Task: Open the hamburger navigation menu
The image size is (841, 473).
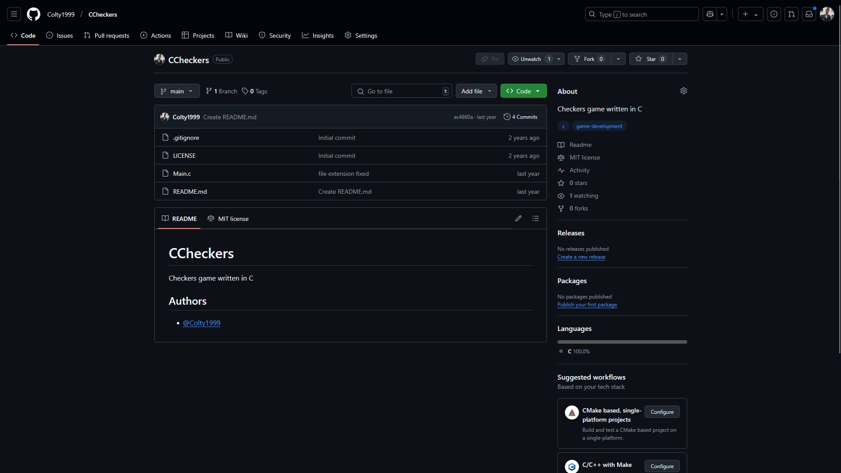Action: 14,14
